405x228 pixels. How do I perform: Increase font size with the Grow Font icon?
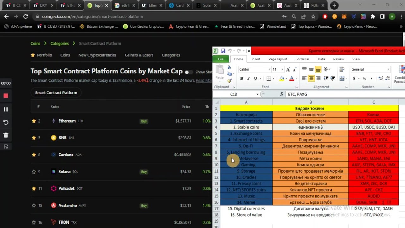(x=288, y=69)
